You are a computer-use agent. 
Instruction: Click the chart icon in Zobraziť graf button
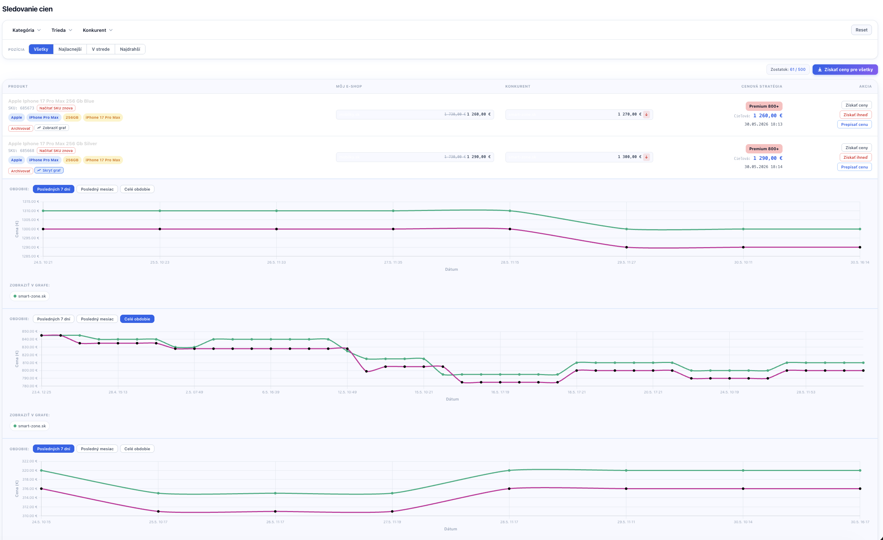(x=39, y=128)
